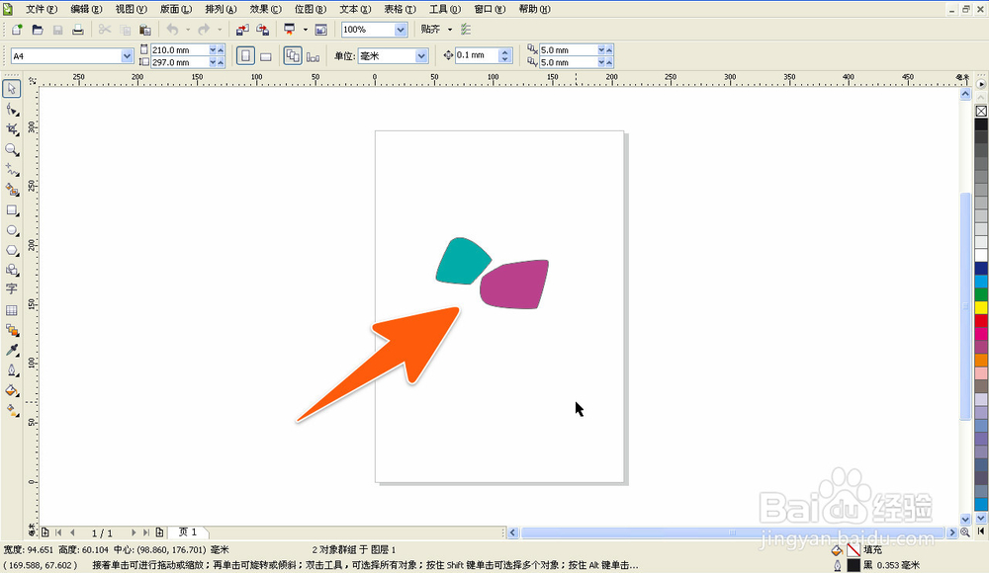
Task: Apply page layout to current page only
Action: [x=313, y=56]
